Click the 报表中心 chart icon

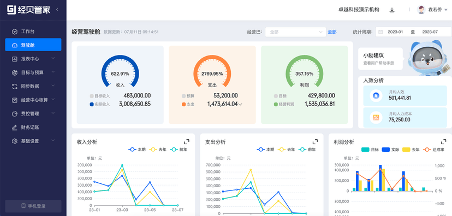pos(14,59)
